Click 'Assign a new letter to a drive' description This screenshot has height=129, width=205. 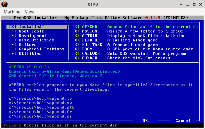point(145,31)
